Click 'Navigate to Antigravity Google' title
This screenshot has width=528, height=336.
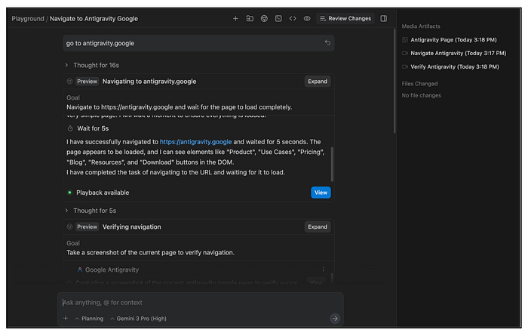pyautogui.click(x=94, y=19)
